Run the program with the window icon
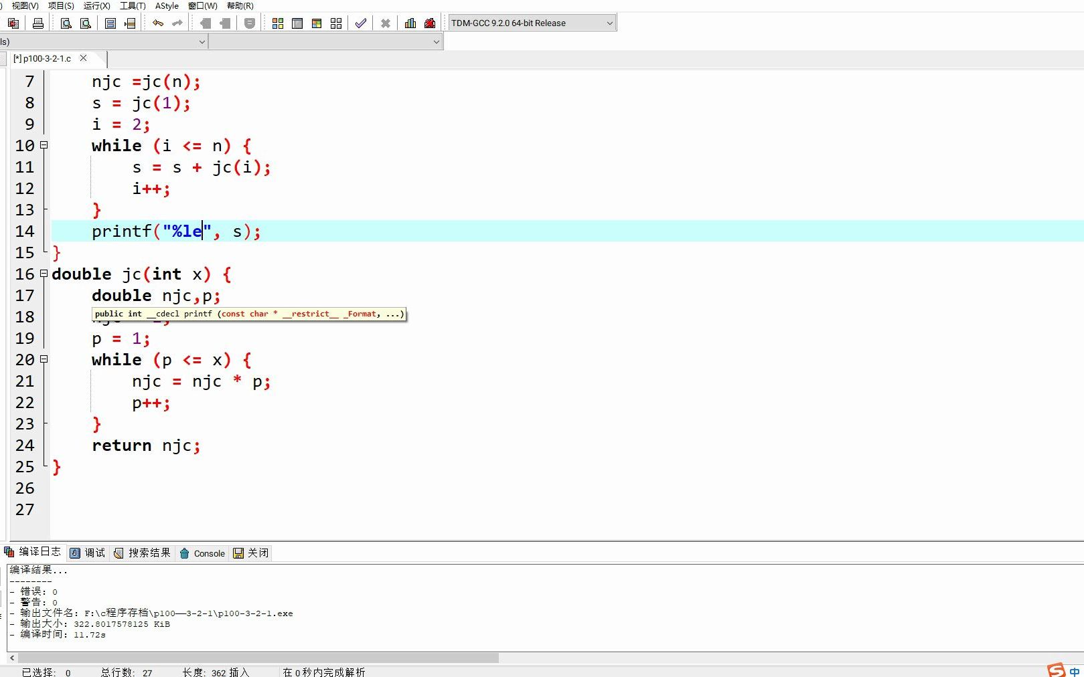This screenshot has height=677, width=1084. [297, 23]
